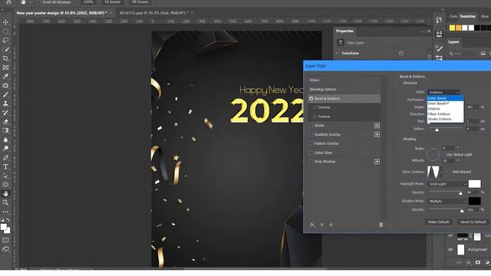The width and height of the screenshot is (491, 276).
Task: Enable the Texture checkbox
Action: 315,117
